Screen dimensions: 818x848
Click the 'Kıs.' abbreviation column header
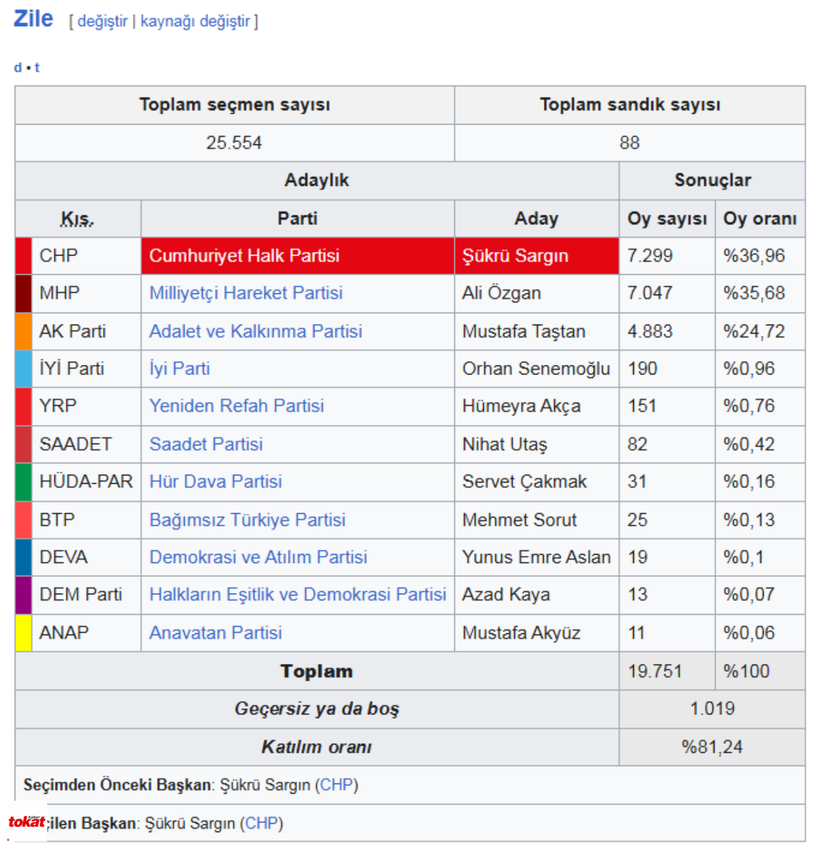[x=77, y=219]
